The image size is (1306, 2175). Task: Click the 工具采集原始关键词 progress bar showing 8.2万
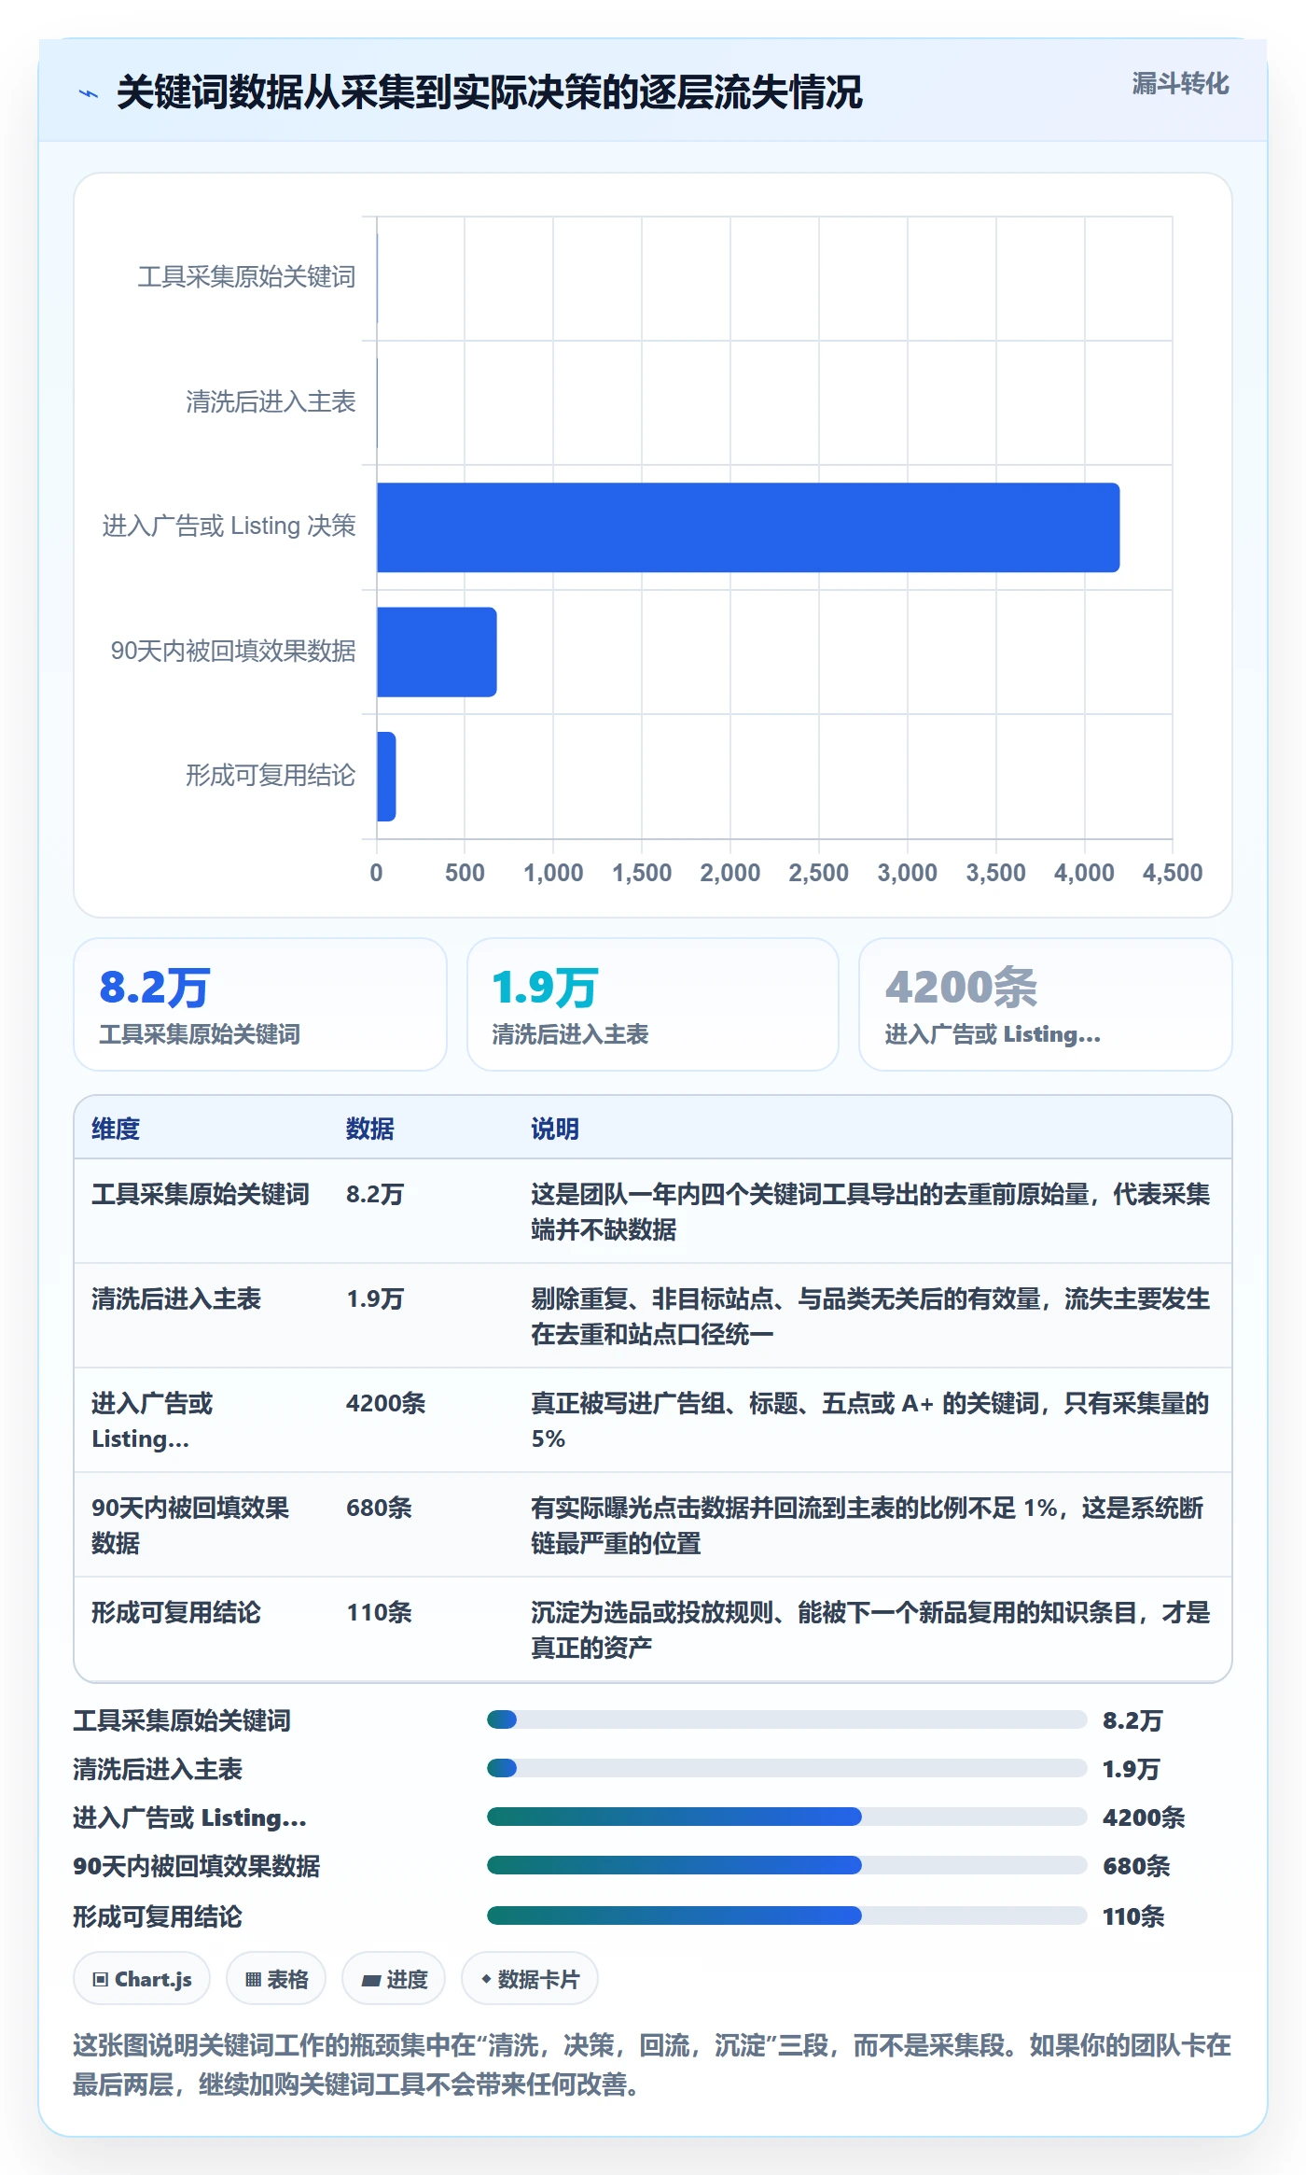[x=786, y=1719]
